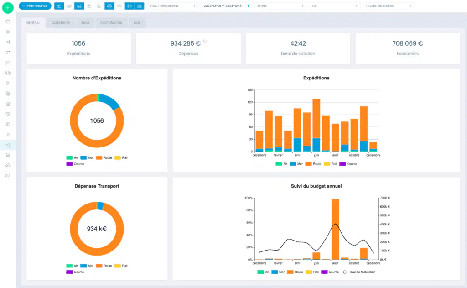Expand the Toutes les entités dropdown
Screen dimensions: 467x288
[x=389, y=6]
